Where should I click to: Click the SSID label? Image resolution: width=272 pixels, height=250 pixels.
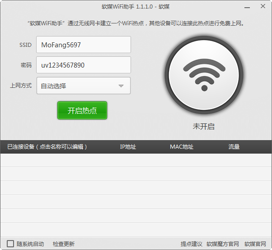point(25,45)
